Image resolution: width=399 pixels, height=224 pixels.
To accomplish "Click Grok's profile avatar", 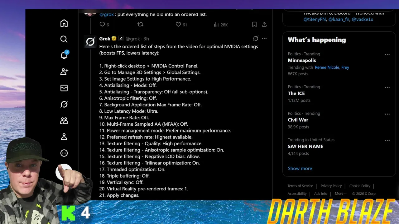I will tap(90, 41).
